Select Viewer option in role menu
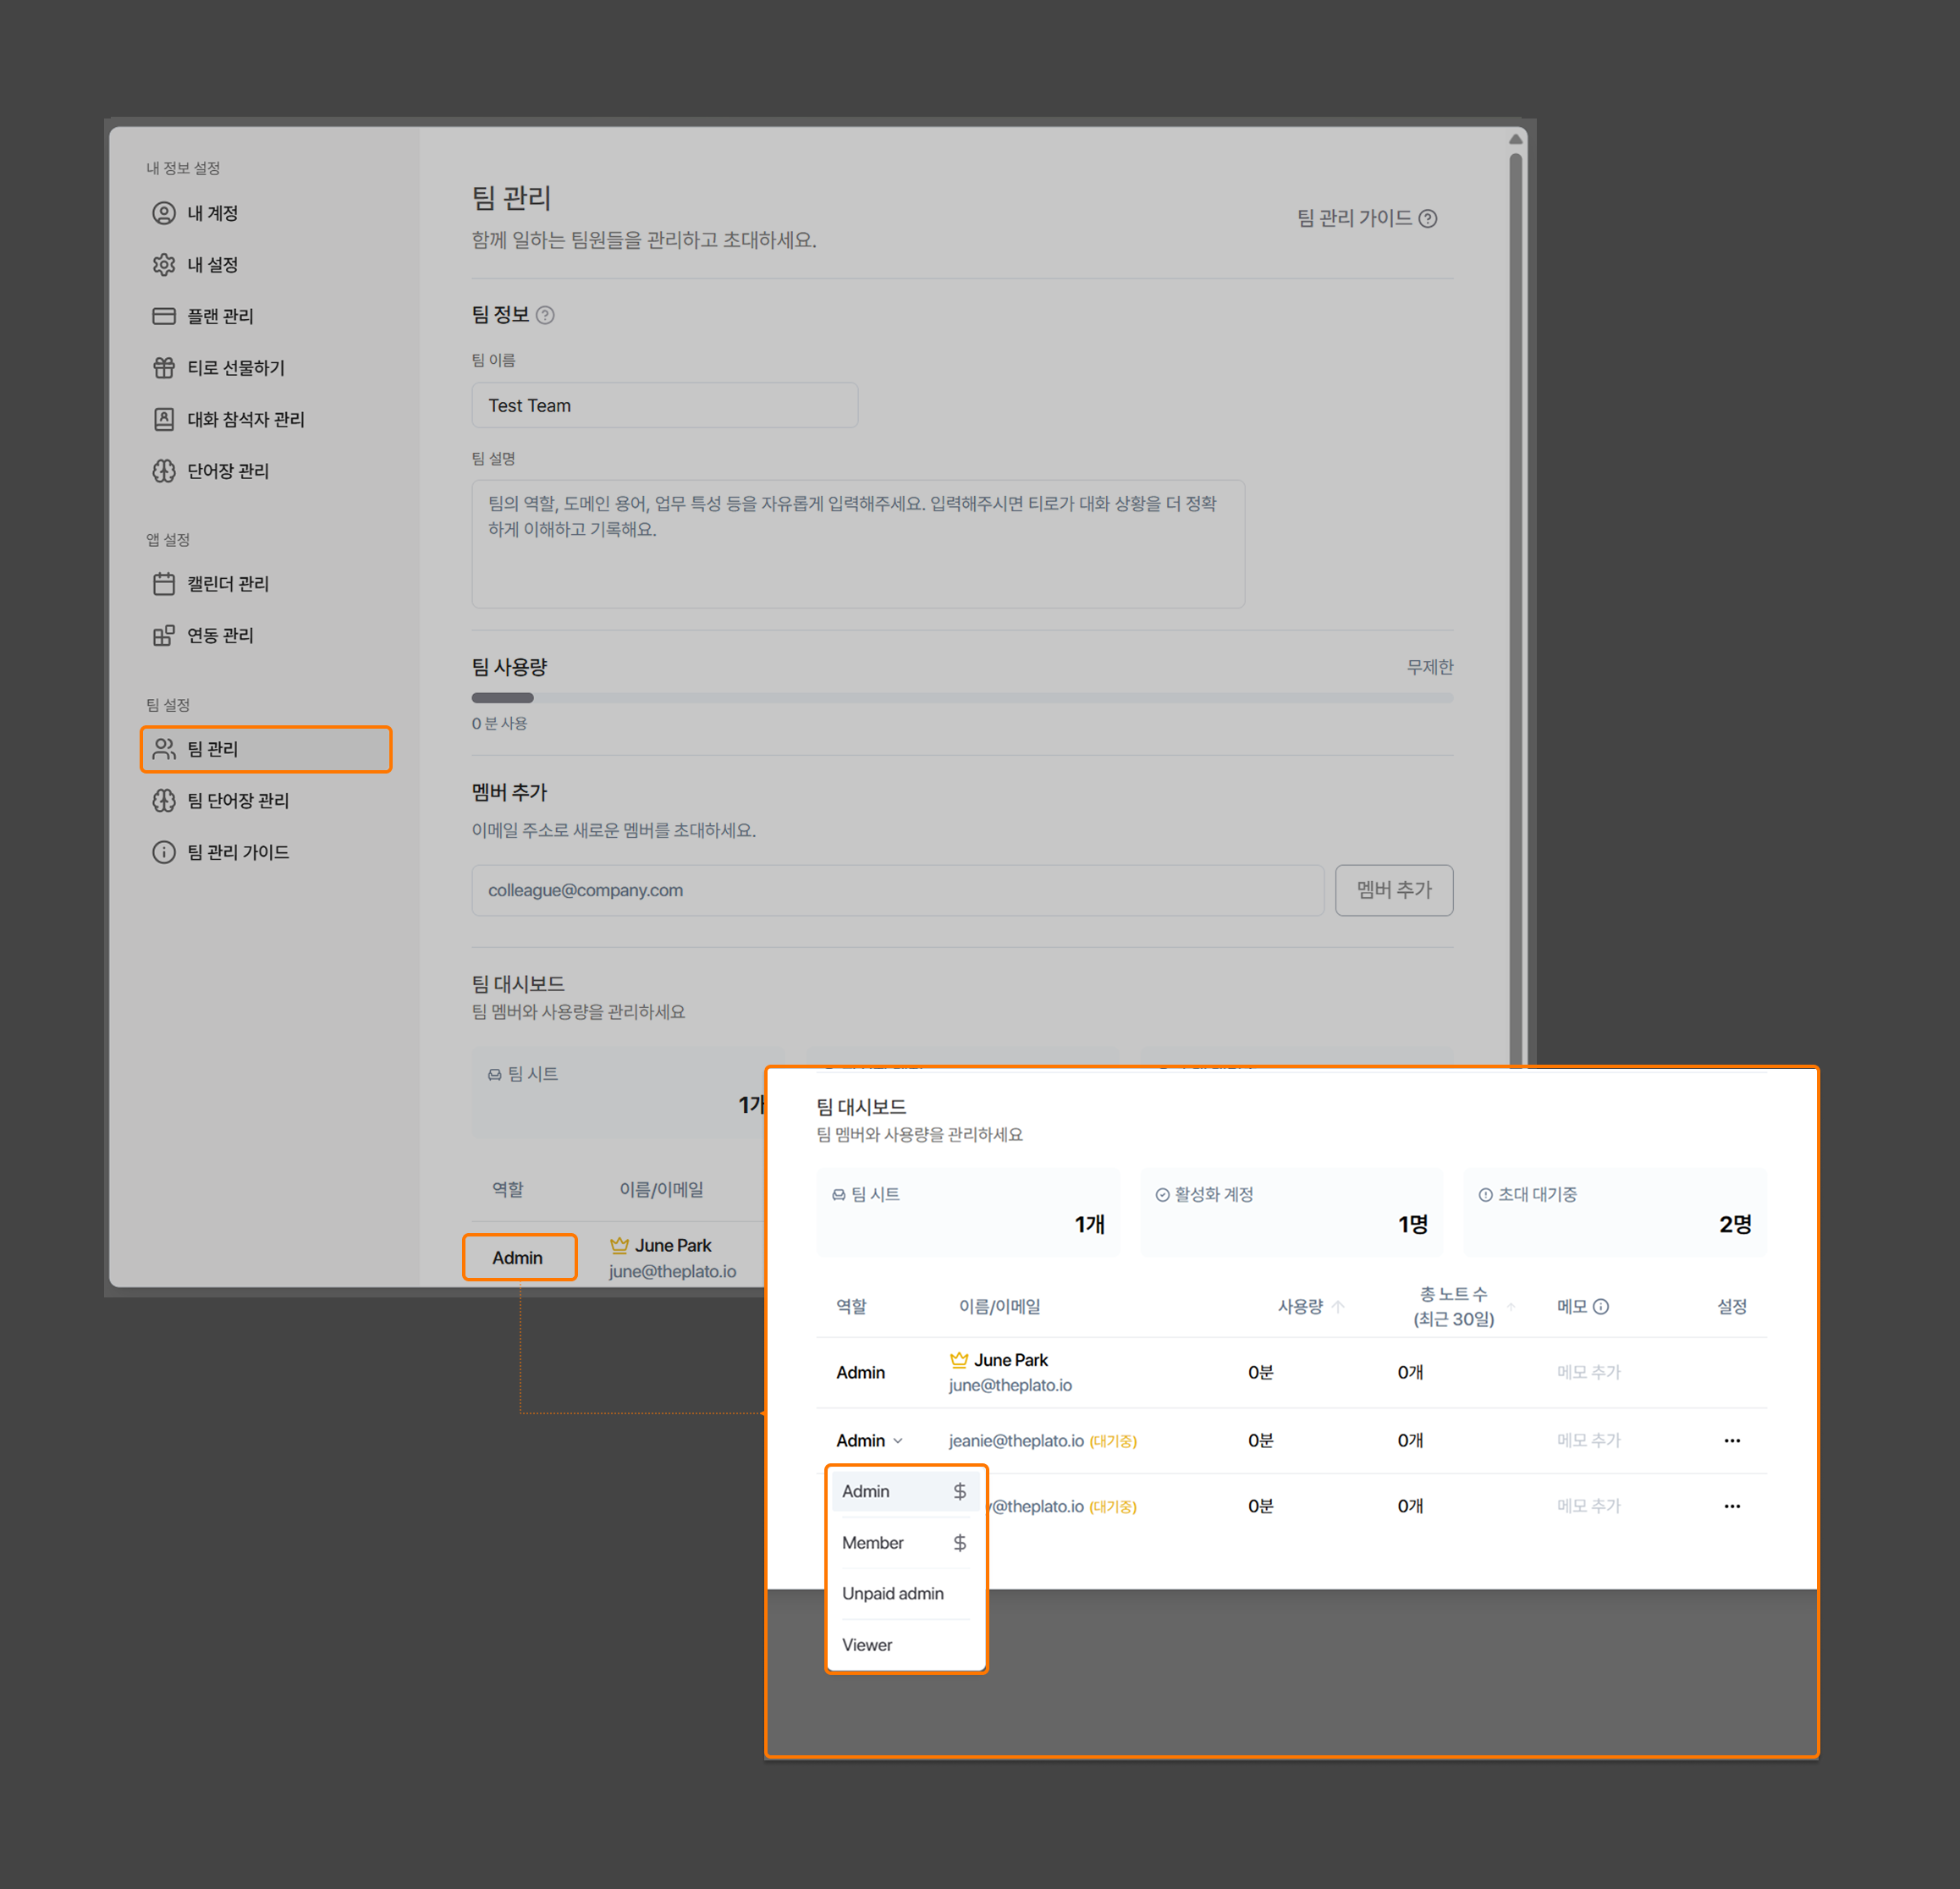Screen dimensions: 1960x1889 click(867, 1645)
